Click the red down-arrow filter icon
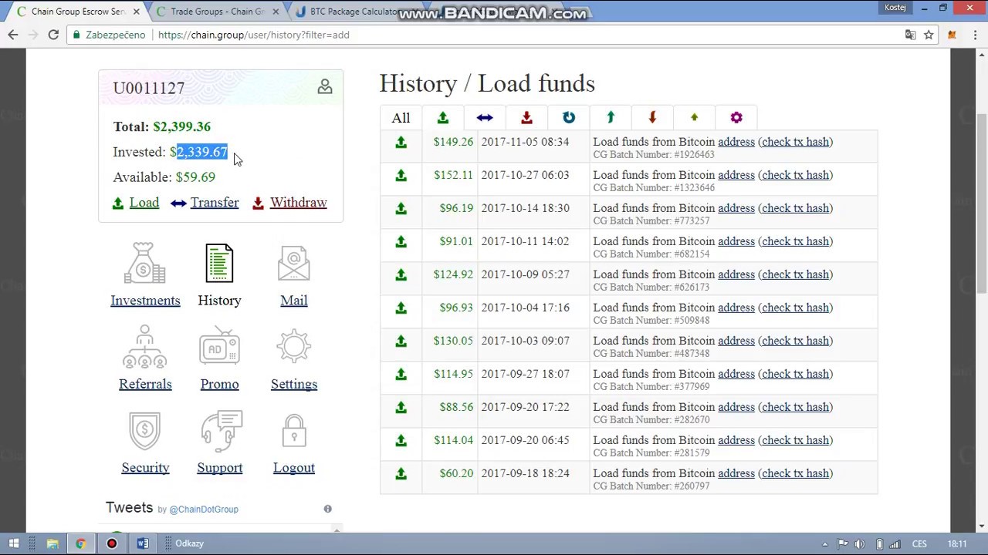The image size is (988, 555). pos(652,117)
